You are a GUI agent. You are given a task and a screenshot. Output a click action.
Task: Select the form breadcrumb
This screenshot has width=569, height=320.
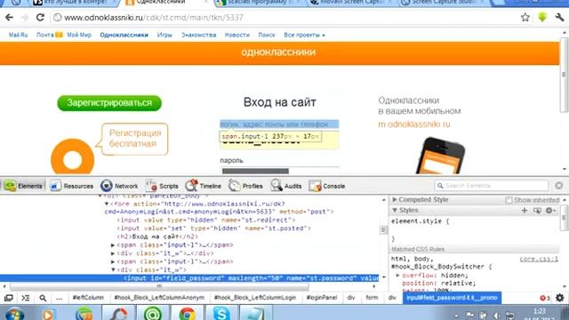click(372, 298)
